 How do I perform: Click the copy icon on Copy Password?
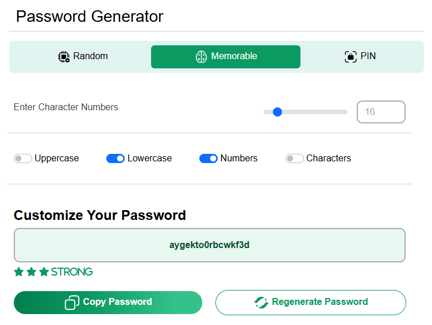72,303
